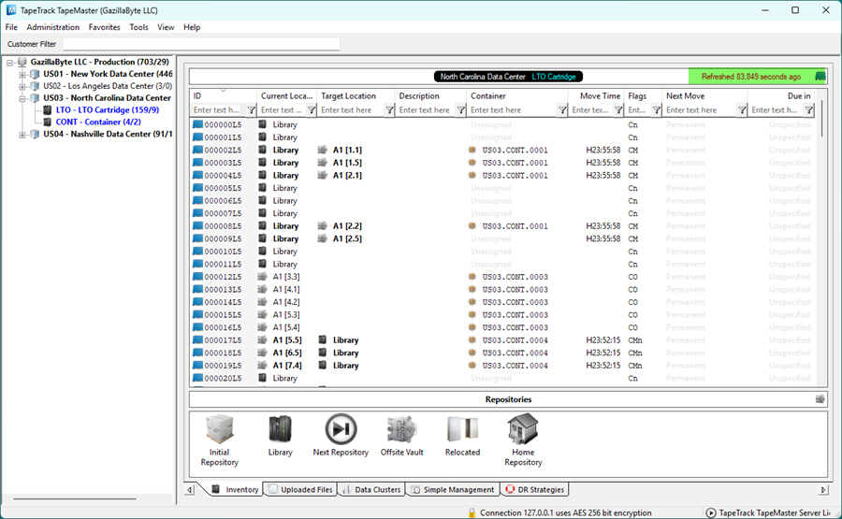The width and height of the screenshot is (842, 519).
Task: Open the Tools menu
Action: (x=138, y=27)
